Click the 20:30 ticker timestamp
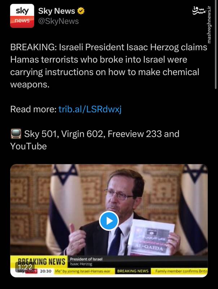The image size is (218, 289). (46, 271)
